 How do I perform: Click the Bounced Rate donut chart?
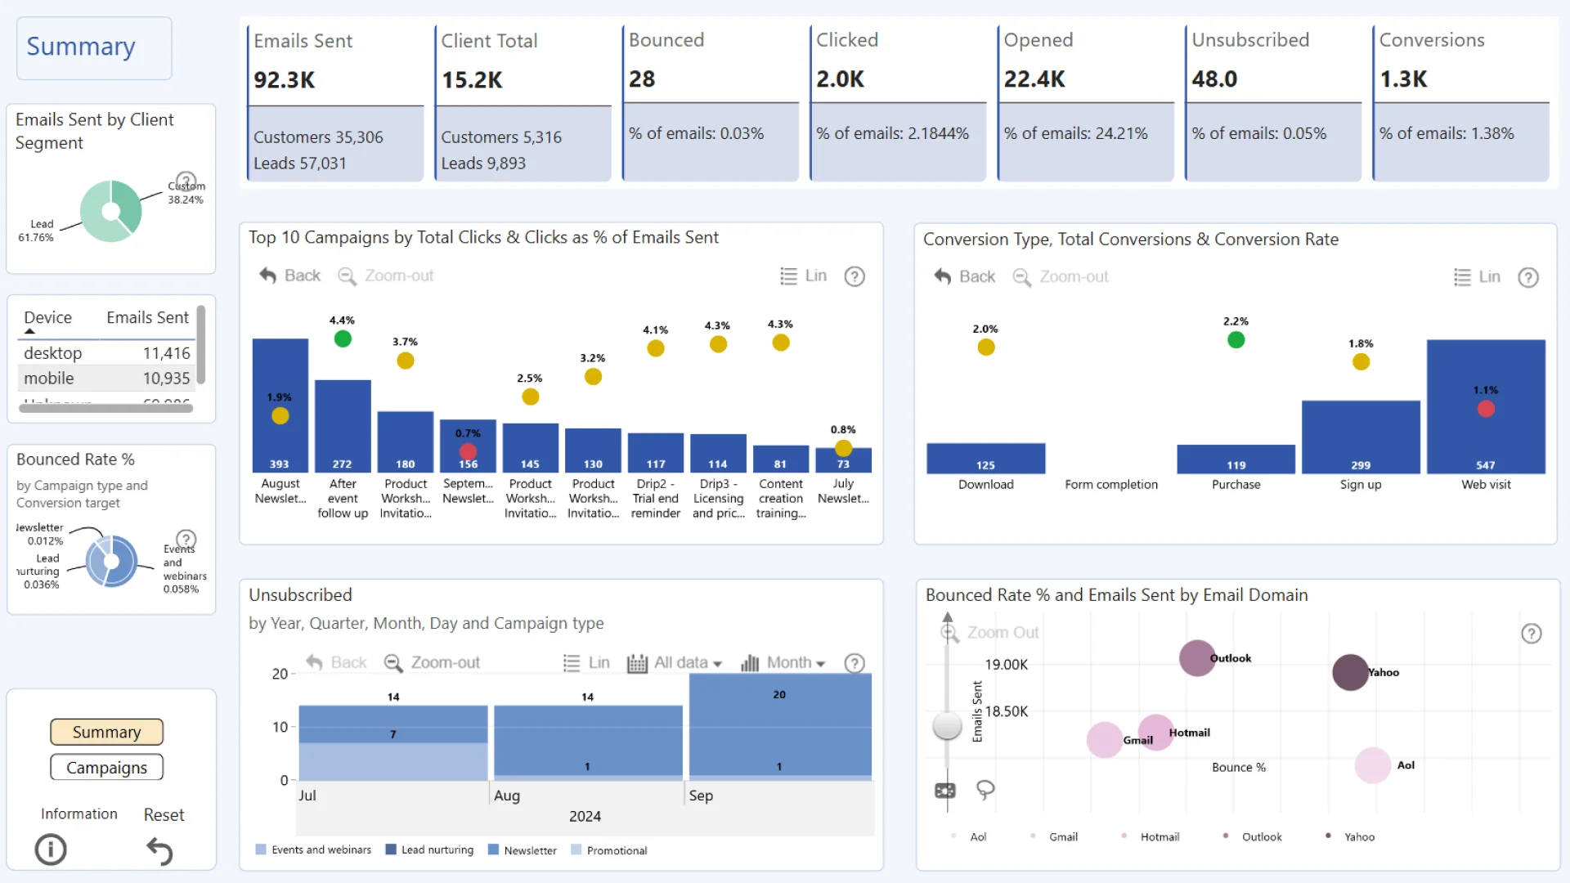coord(111,561)
